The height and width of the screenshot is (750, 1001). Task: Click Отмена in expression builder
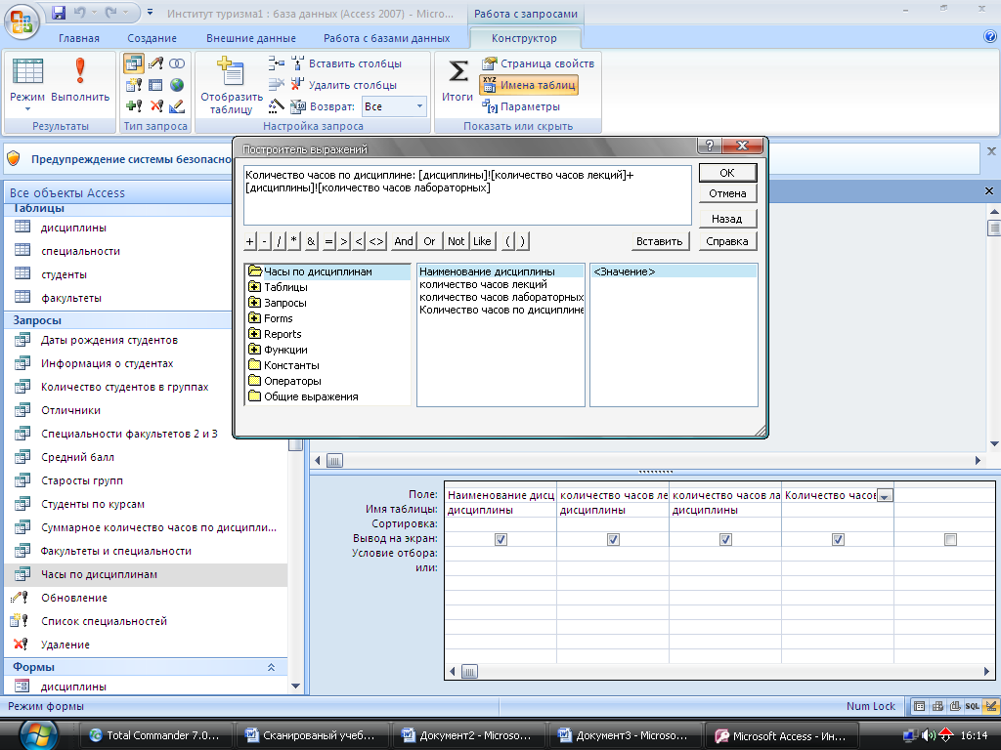[x=727, y=193]
